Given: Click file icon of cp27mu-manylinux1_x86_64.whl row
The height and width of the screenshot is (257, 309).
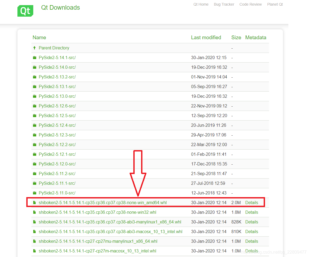Looking at the screenshot, I should pyautogui.click(x=35, y=241).
